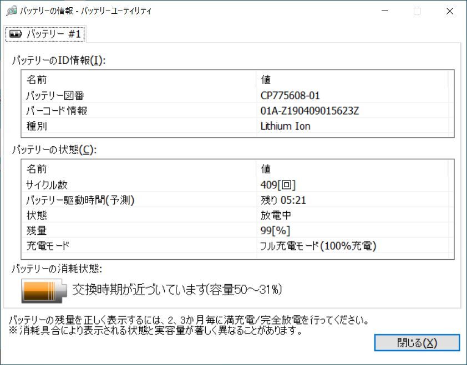The height and width of the screenshot is (365, 467).
Task: Select the バーコード情報 row label
Action: (57, 111)
